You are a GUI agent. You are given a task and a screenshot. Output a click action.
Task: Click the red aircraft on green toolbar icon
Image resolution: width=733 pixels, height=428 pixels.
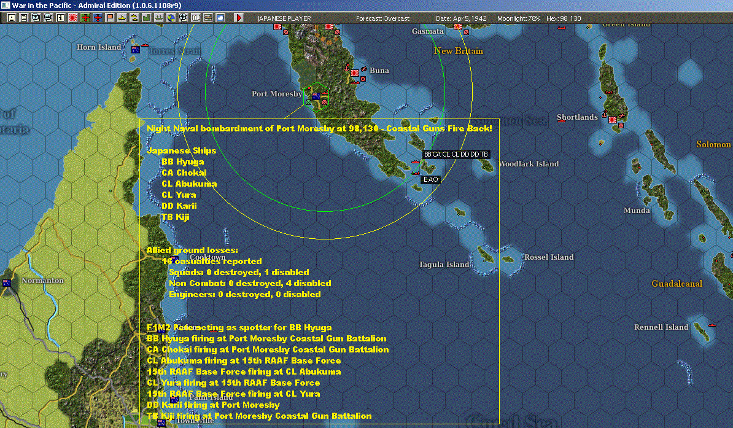(x=85, y=18)
